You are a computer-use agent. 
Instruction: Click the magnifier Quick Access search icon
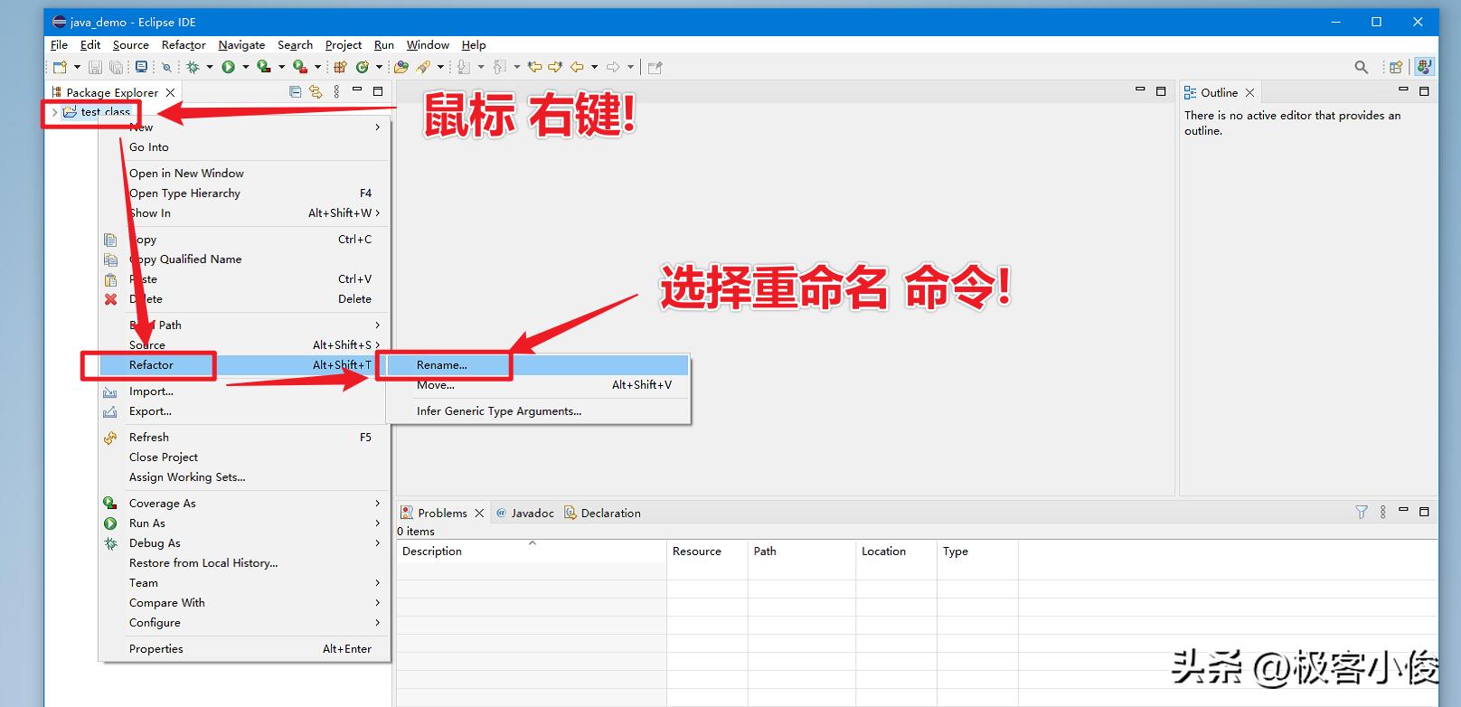click(x=1362, y=67)
